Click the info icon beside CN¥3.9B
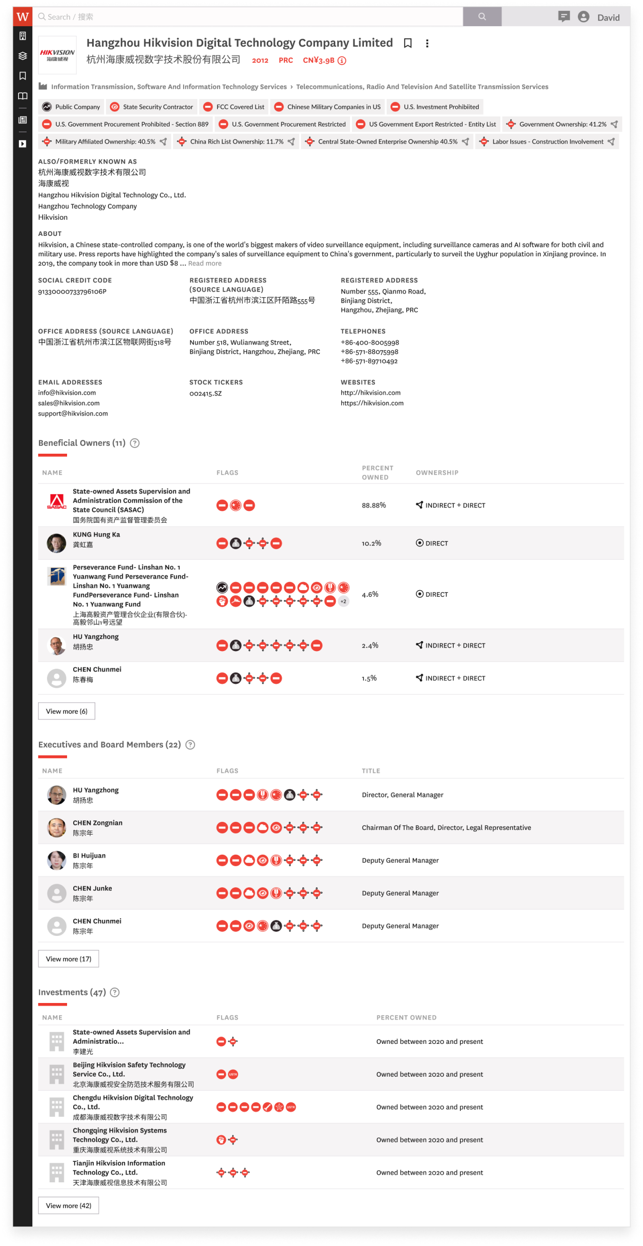 [342, 60]
